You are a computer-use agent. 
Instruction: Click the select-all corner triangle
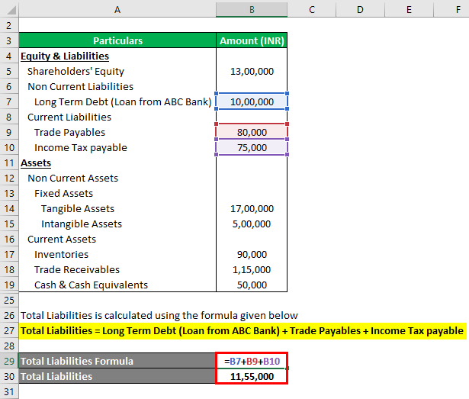(11, 9)
